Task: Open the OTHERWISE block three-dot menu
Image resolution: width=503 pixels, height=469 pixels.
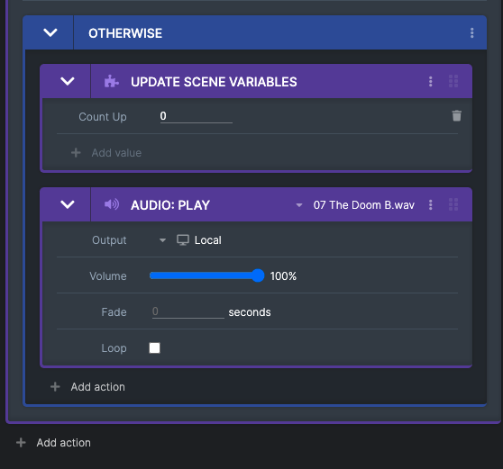Action: click(471, 32)
